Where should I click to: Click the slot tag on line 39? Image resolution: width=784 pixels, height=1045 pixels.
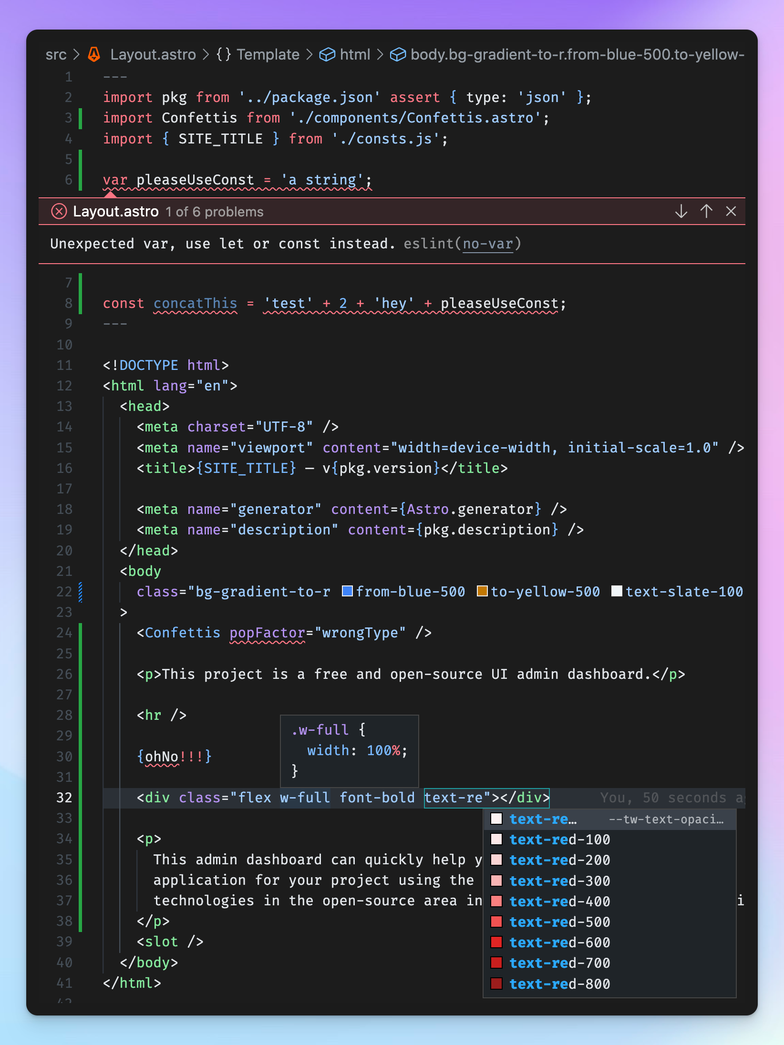[170, 942]
